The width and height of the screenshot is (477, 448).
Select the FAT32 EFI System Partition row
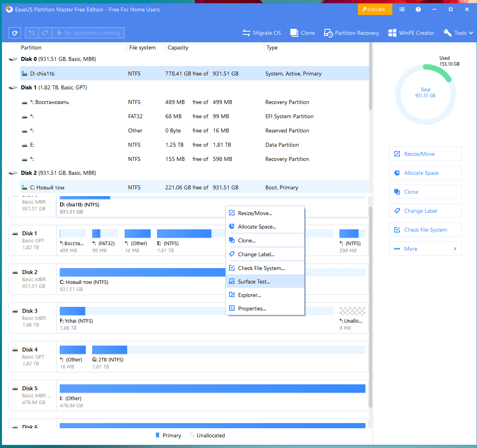[x=194, y=116]
